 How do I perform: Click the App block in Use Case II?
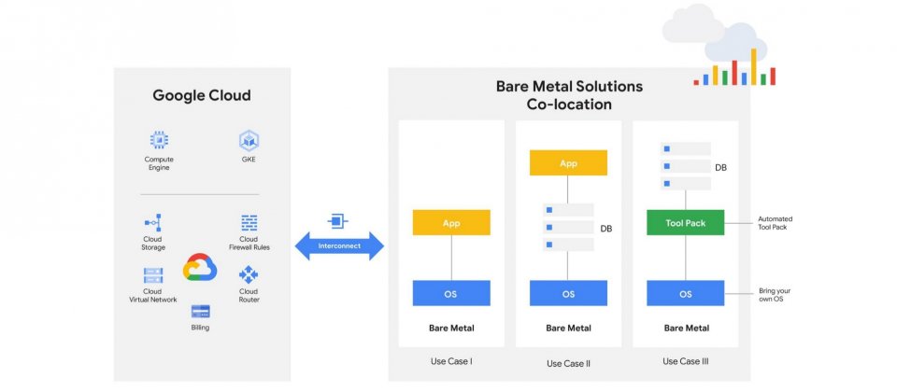pyautogui.click(x=568, y=162)
